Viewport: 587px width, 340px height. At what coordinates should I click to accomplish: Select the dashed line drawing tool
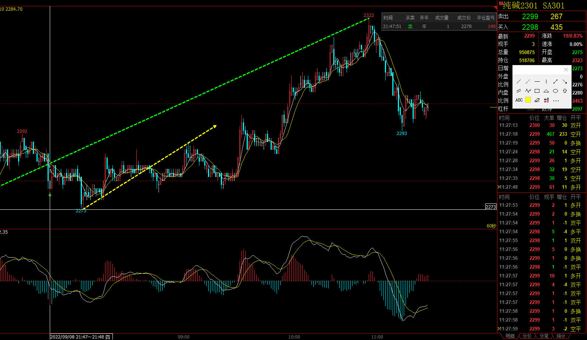click(528, 81)
